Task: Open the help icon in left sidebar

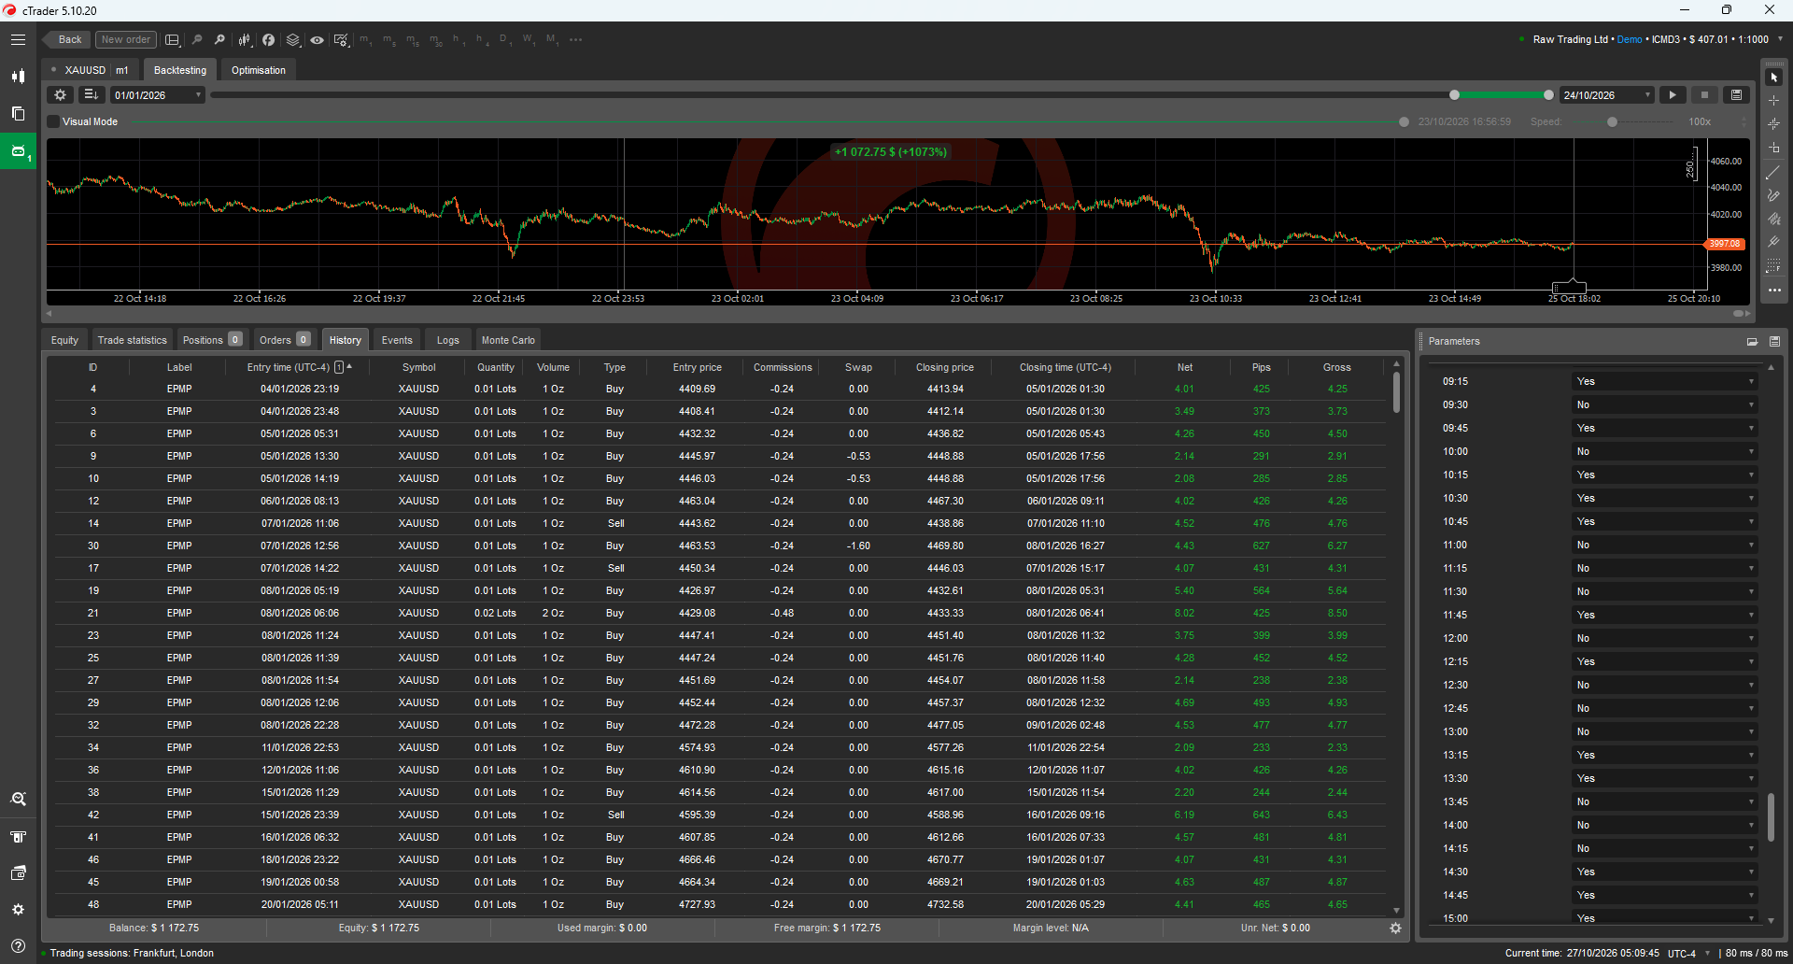Action: pos(18,945)
